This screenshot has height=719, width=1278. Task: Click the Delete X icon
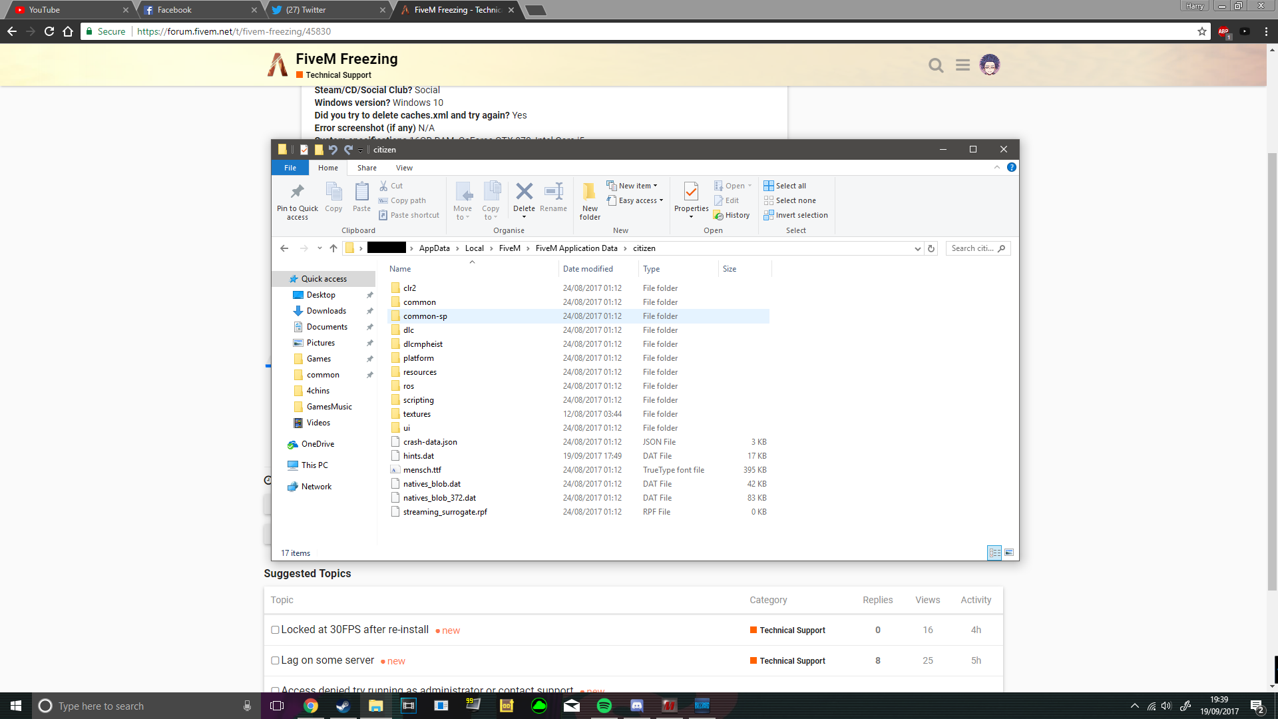pyautogui.click(x=524, y=192)
